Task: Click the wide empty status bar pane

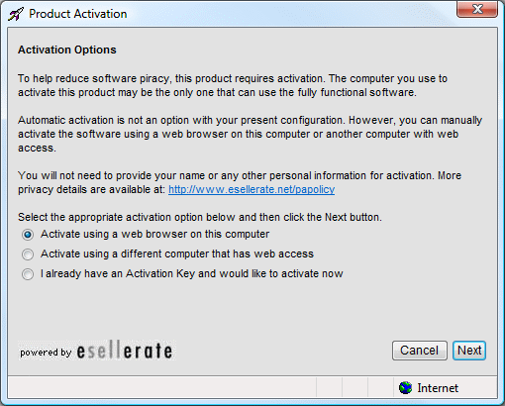Action: [x=161, y=387]
